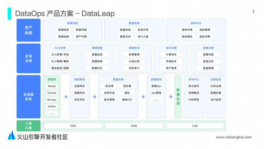265x149 pixels.
Task: Select the 资产详情 box
Action: pyautogui.click(x=81, y=36)
